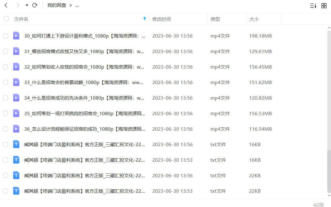Open the sort order menu icon
This screenshot has width=331, height=207.
(313, 6)
